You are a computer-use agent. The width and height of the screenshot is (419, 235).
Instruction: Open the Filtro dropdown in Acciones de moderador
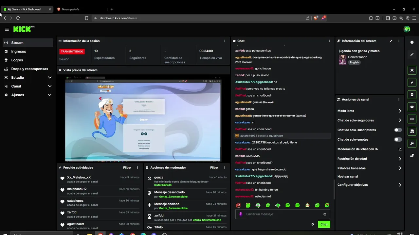(214, 168)
